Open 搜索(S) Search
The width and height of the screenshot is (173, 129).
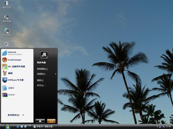point(40,80)
